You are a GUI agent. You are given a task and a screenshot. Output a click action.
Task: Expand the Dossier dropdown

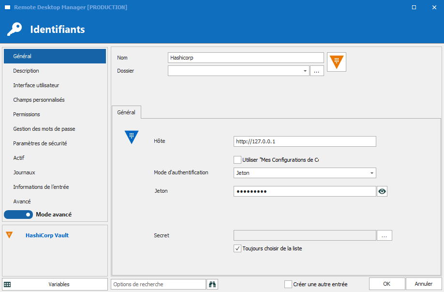[x=305, y=71]
